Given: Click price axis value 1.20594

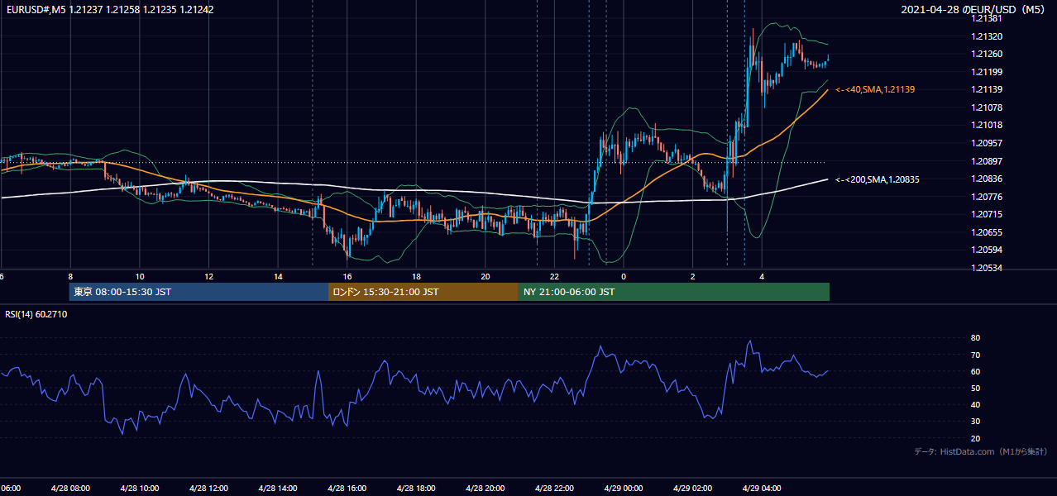Looking at the screenshot, I should [x=986, y=250].
